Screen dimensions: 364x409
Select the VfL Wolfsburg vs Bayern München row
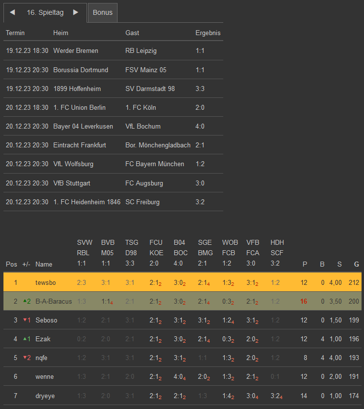[x=113, y=164]
